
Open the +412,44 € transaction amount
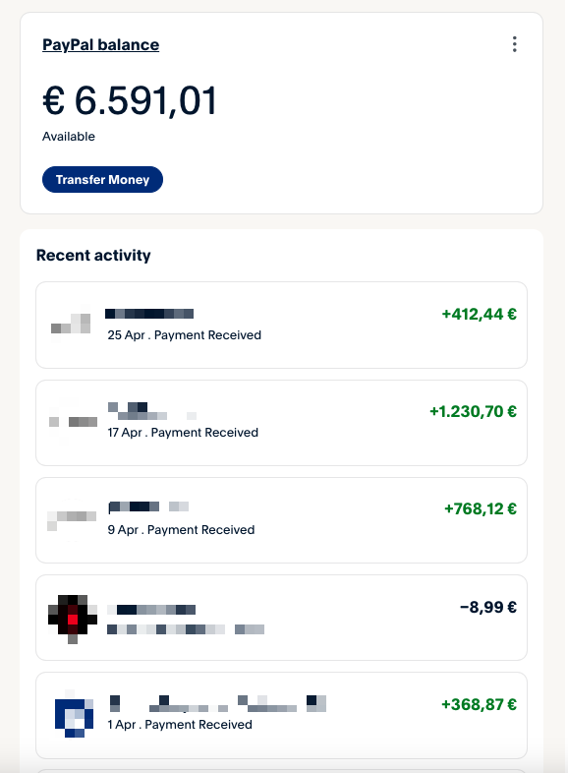click(479, 314)
